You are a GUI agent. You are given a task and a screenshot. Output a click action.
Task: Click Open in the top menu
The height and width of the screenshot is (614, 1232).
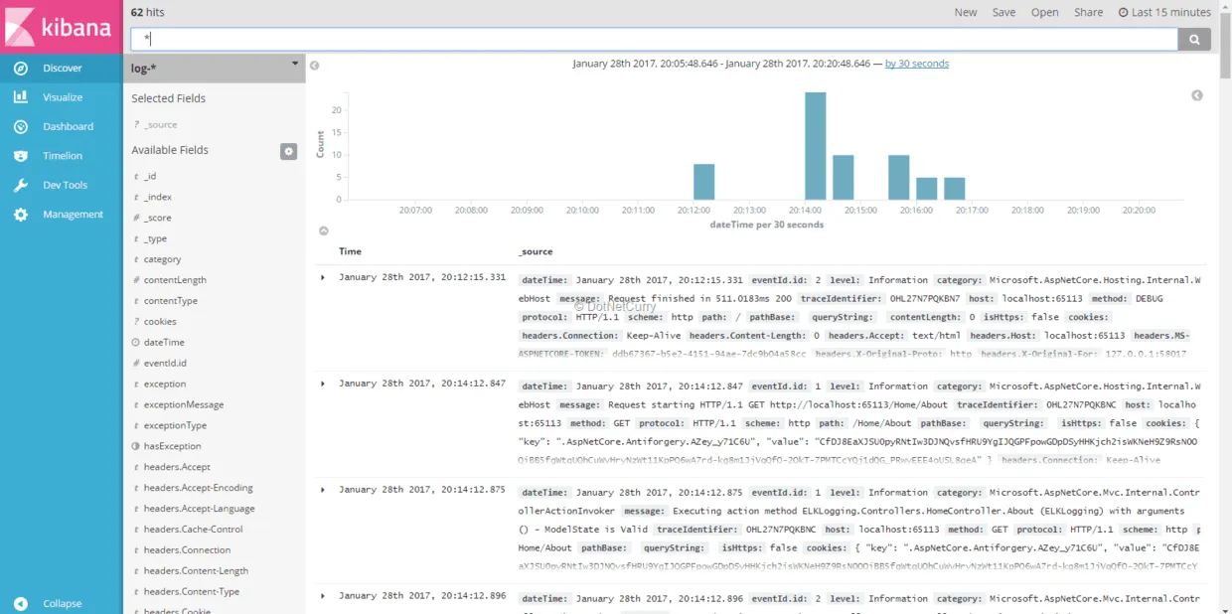point(1044,13)
